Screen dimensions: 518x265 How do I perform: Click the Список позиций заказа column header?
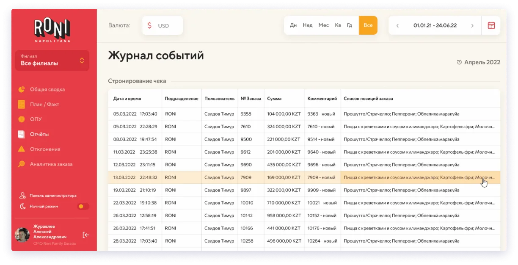point(368,99)
